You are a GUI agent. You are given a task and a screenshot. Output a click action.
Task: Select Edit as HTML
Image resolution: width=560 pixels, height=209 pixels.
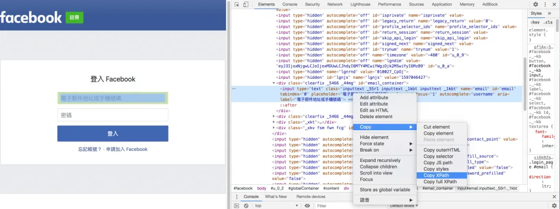click(385, 110)
